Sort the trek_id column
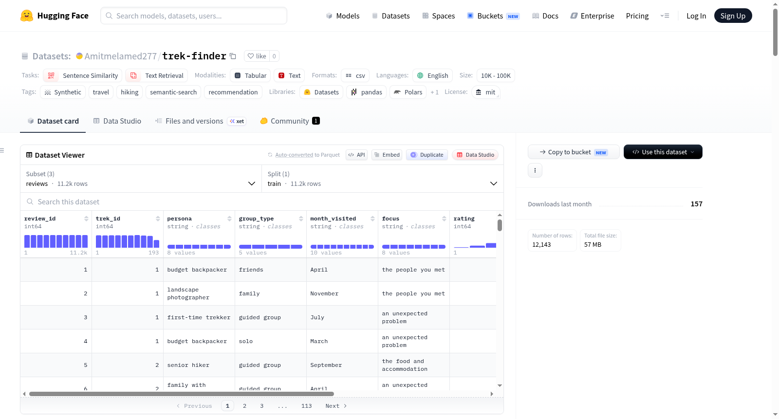 click(158, 219)
